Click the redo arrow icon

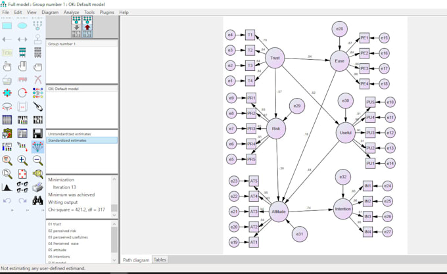(x=22, y=200)
